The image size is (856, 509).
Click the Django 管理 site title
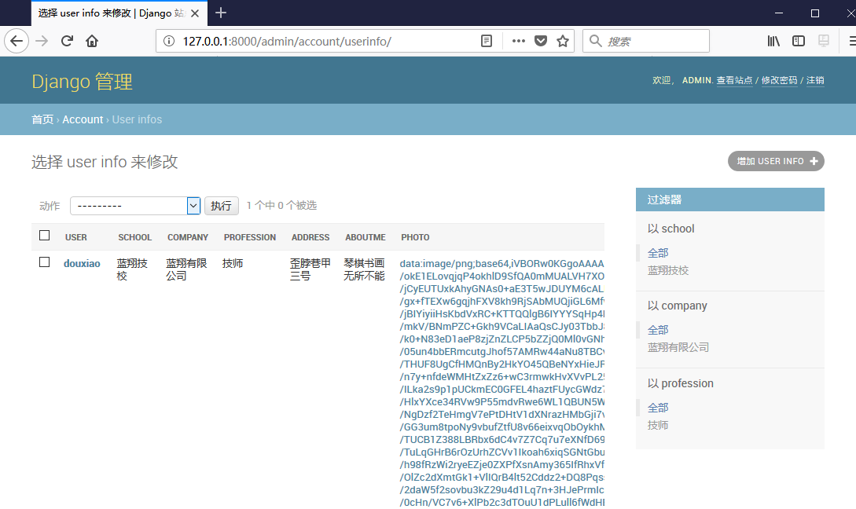pos(82,81)
